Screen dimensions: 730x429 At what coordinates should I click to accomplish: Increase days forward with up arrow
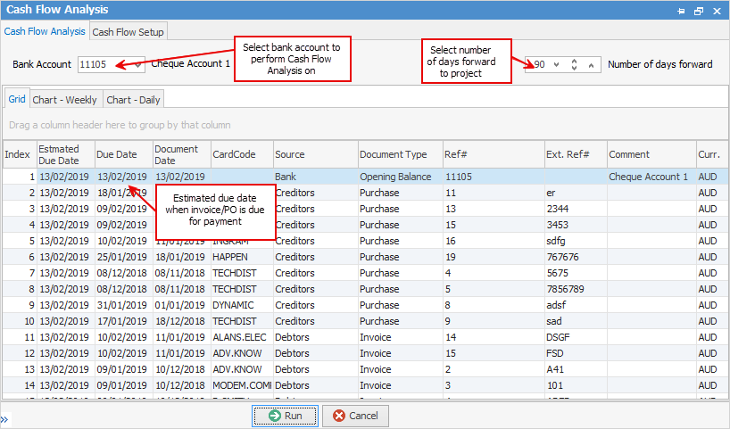click(x=591, y=65)
